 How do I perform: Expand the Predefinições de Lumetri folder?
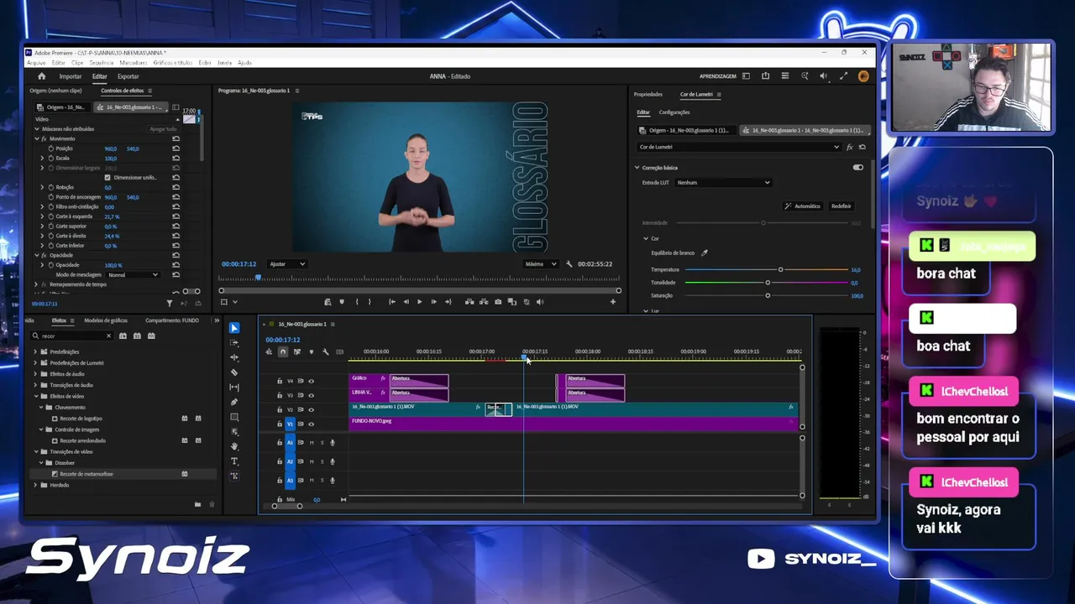(35, 363)
